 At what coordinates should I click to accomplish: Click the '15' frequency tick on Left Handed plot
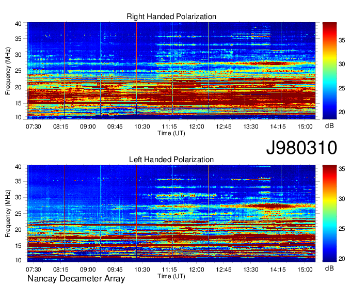(x=19, y=246)
